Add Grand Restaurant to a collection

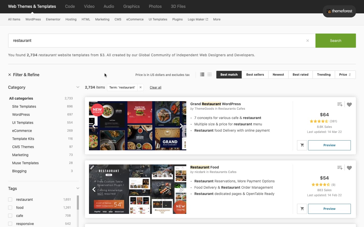point(340,104)
